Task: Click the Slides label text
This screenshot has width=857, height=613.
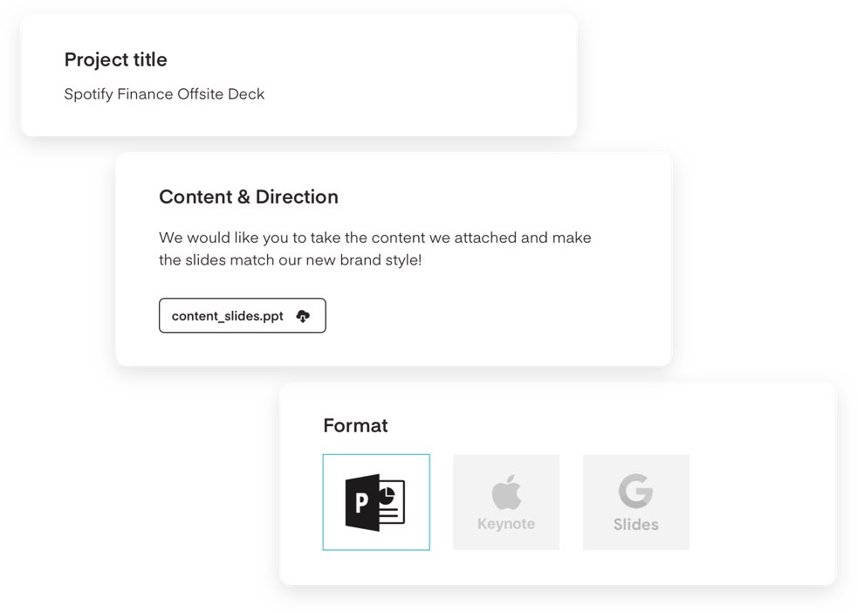Action: pyautogui.click(x=635, y=525)
